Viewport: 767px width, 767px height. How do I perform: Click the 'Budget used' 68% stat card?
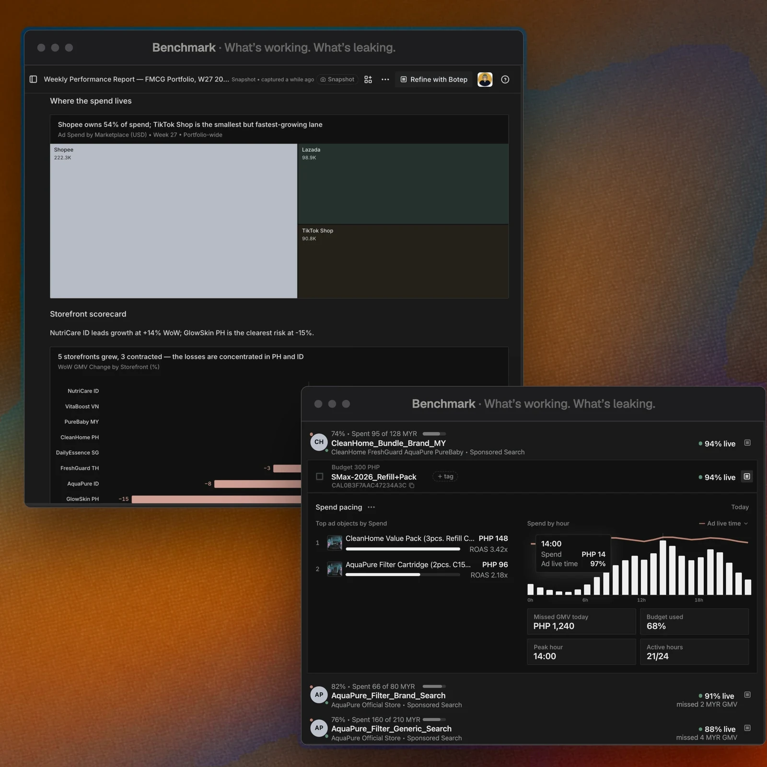pos(695,622)
